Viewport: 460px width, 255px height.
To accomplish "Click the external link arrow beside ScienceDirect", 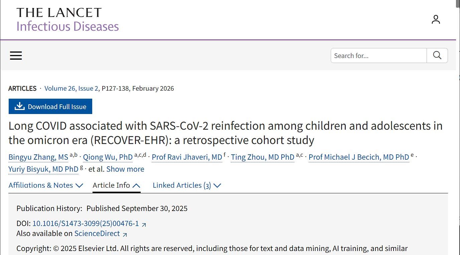I will point(125,235).
